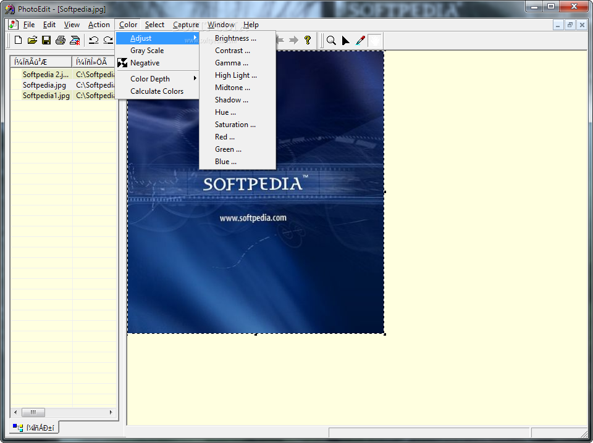Click the Undo arrow icon
The height and width of the screenshot is (443, 593).
click(94, 40)
